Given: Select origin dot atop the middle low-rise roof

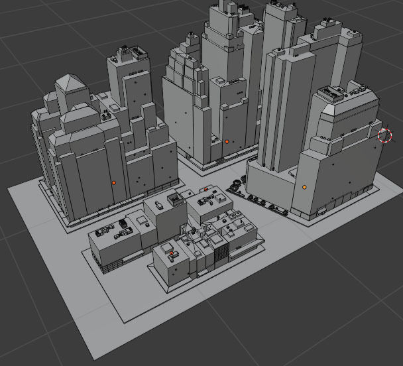Looking at the screenshot, I should tap(205, 190).
